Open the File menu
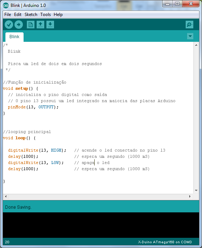The height and width of the screenshot is (248, 202). click(8, 15)
